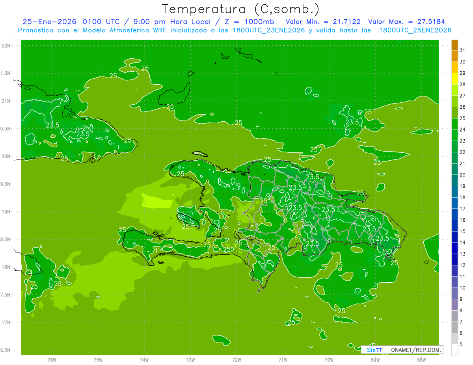Click the '75W' longitude label
The height and width of the screenshot is (365, 473).
click(98, 359)
